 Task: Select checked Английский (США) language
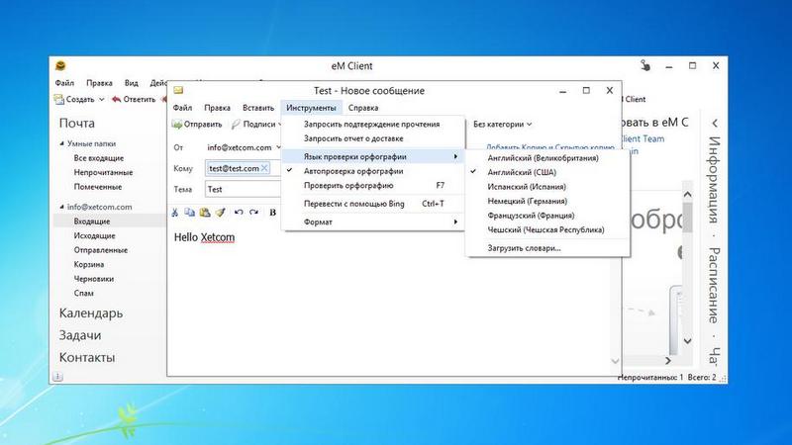pyautogui.click(x=547, y=172)
